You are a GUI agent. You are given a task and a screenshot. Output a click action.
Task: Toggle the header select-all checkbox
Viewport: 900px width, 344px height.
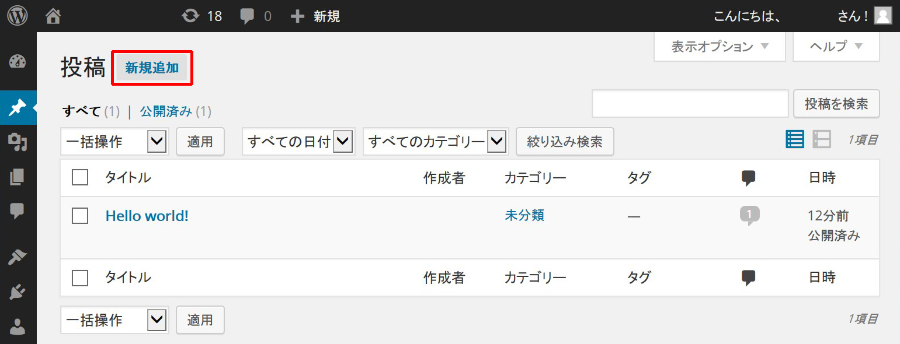pos(80,177)
